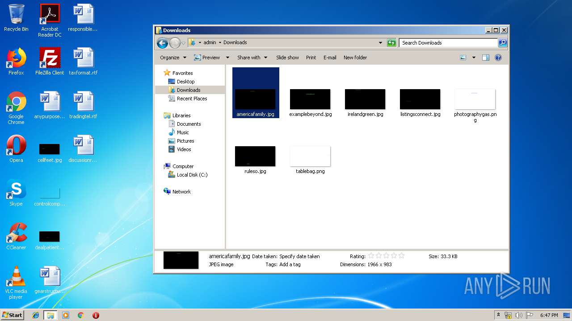
Task: Open the Videos library
Action: pyautogui.click(x=184, y=149)
